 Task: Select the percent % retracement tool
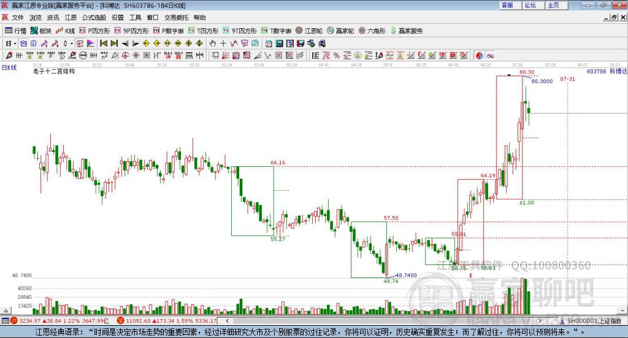[337, 56]
